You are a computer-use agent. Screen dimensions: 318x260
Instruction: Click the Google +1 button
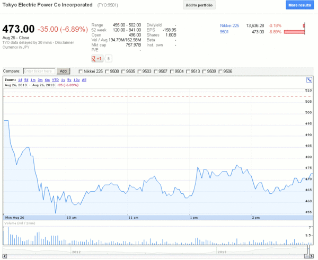click(x=97, y=59)
